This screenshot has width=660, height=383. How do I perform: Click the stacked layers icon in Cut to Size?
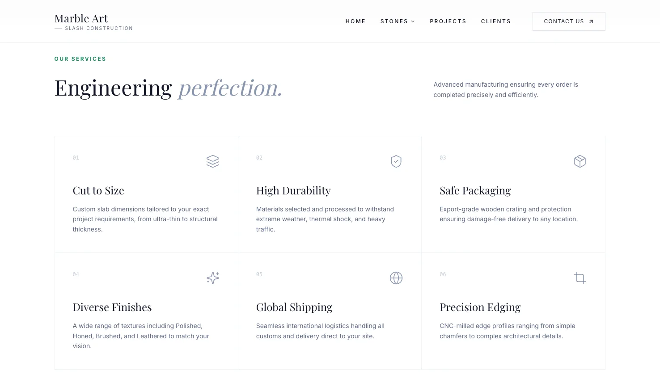(x=213, y=161)
